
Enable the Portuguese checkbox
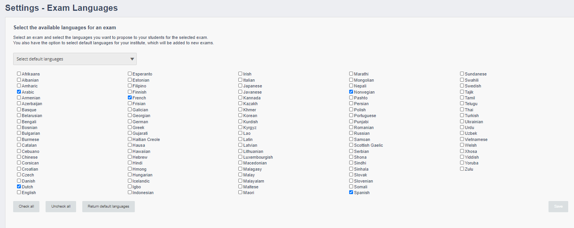coord(351,115)
